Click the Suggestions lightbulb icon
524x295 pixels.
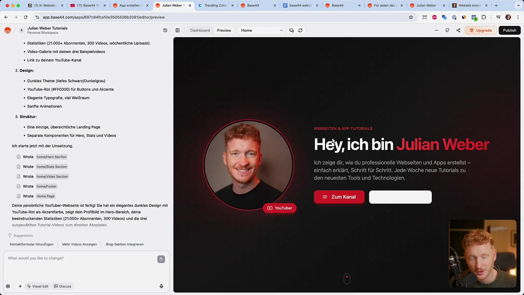(10, 236)
